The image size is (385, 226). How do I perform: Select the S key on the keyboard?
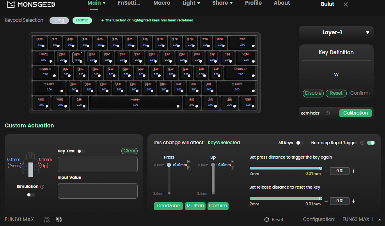tap(81, 72)
